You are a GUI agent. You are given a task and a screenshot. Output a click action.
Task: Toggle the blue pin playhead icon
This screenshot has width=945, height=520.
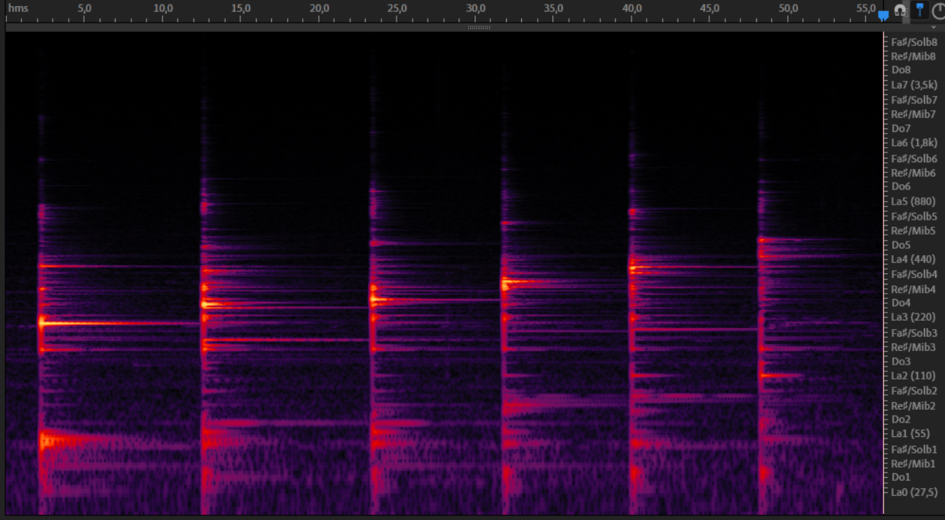click(x=919, y=10)
